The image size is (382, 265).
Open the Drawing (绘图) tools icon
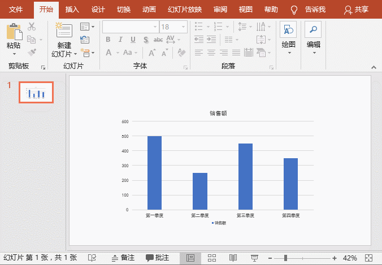[x=288, y=31]
